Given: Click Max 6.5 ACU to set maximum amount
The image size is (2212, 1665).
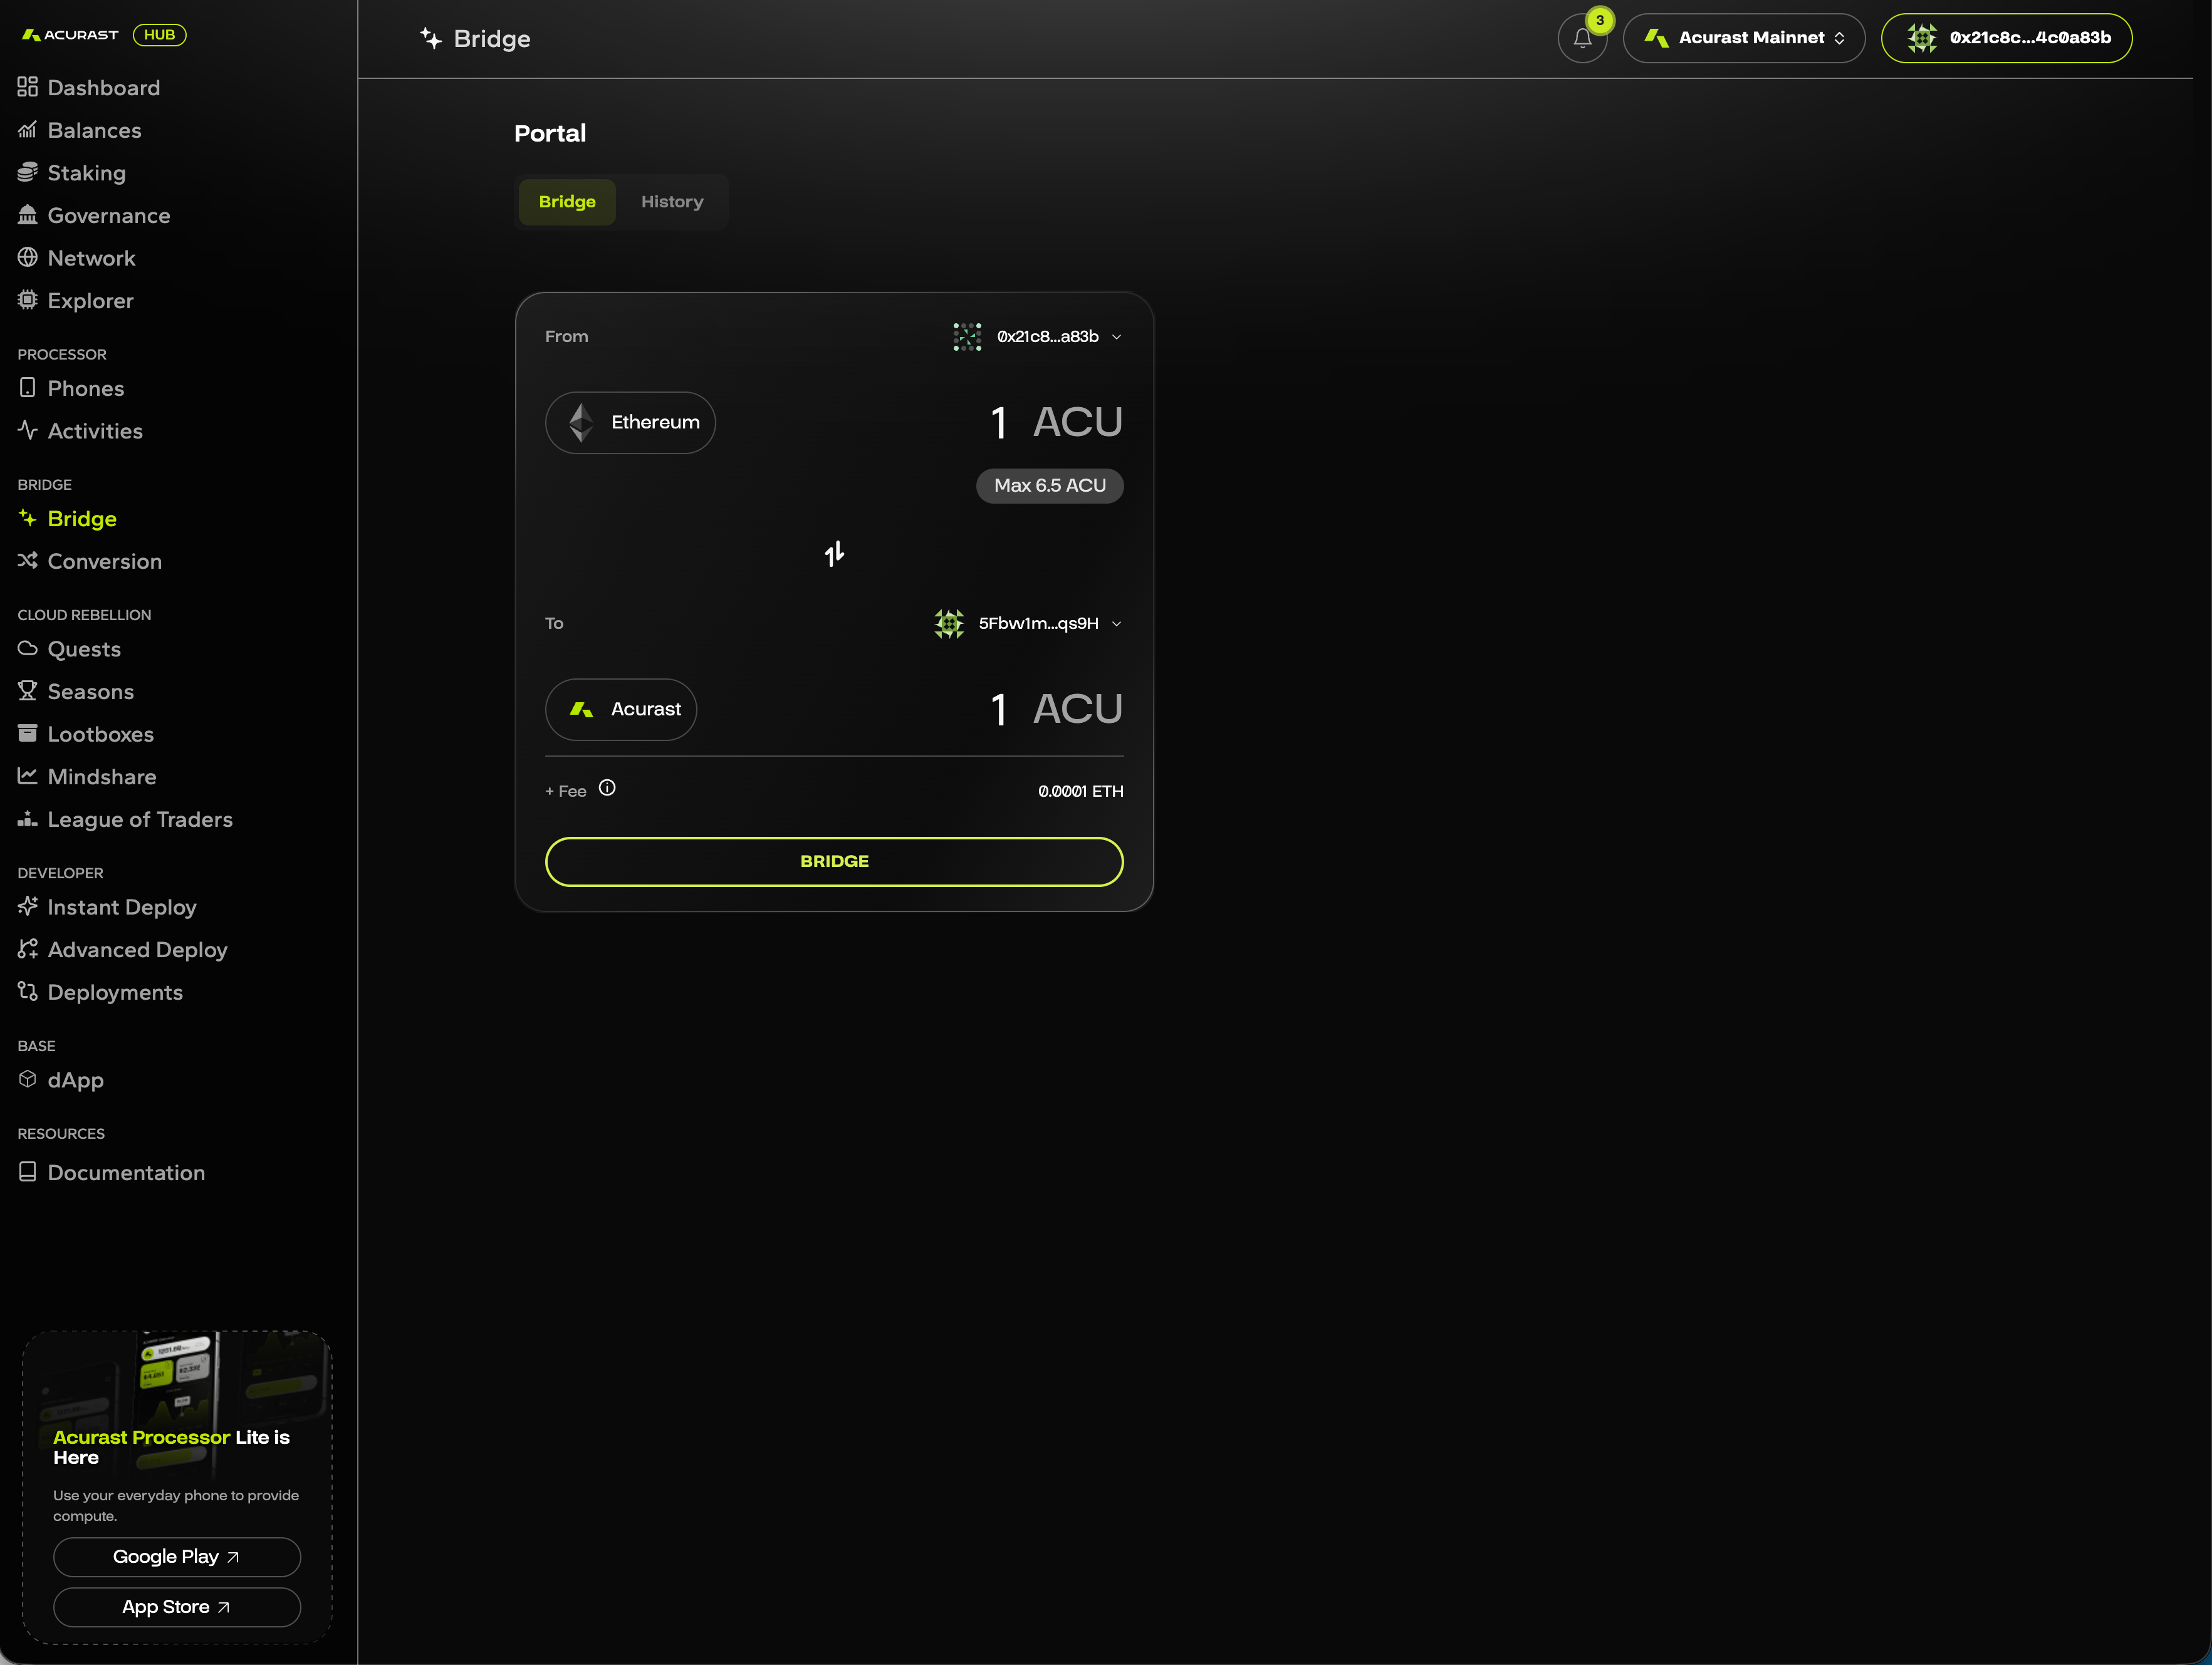Looking at the screenshot, I should pyautogui.click(x=1049, y=485).
